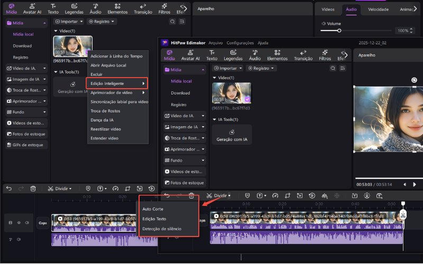Collapse IA Tools(1) section in front window
Screen dimensions: 423x264
215,119
